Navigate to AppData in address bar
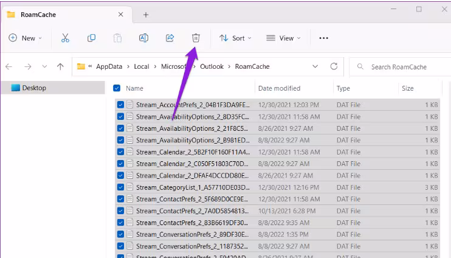This screenshot has width=451, height=258. pos(109,66)
